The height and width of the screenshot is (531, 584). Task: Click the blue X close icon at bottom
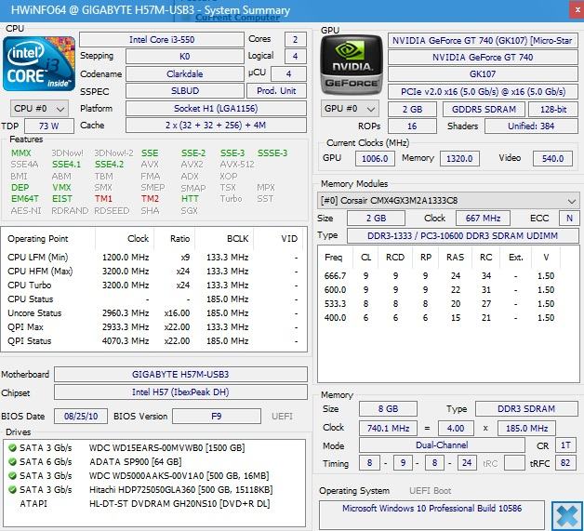pyautogui.click(x=567, y=516)
